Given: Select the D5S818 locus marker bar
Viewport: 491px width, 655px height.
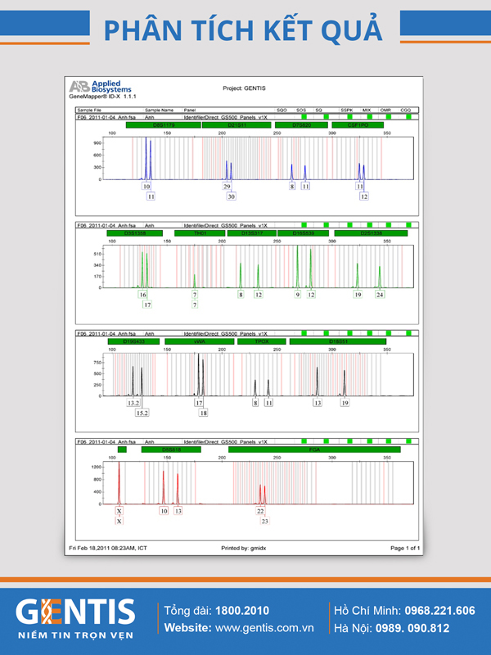Looking at the screenshot, I should (171, 449).
